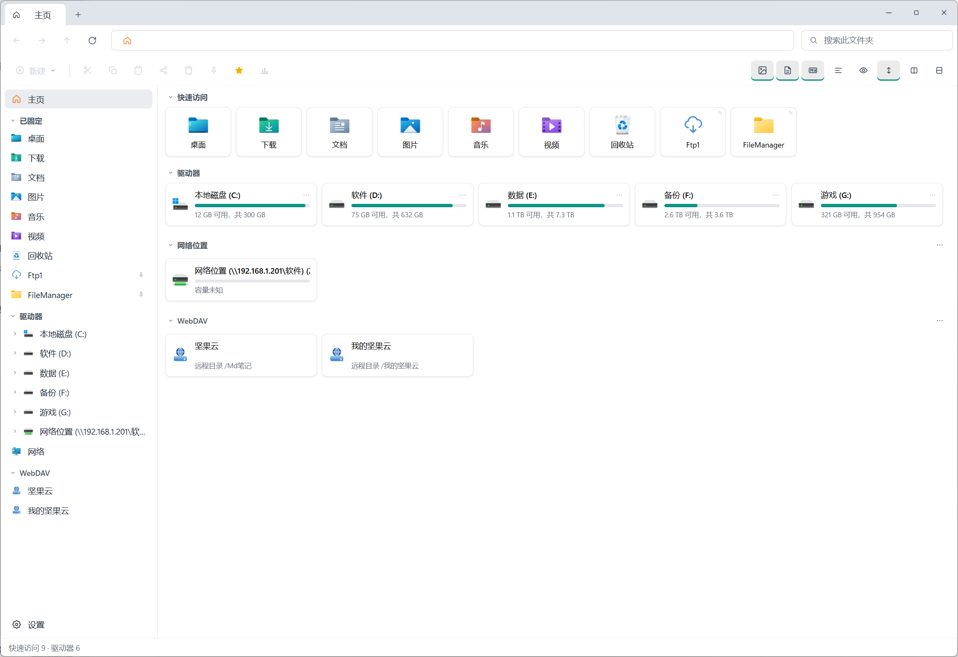Expand 游戏 (G:) in sidebar tree
The height and width of the screenshot is (657, 958).
coord(15,412)
